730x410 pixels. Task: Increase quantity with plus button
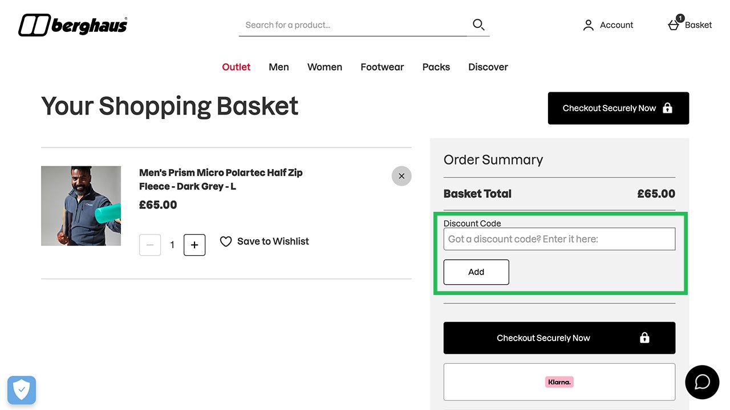click(194, 245)
